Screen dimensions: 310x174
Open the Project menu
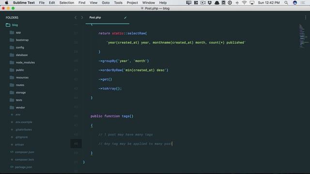pyautogui.click(x=132, y=2)
